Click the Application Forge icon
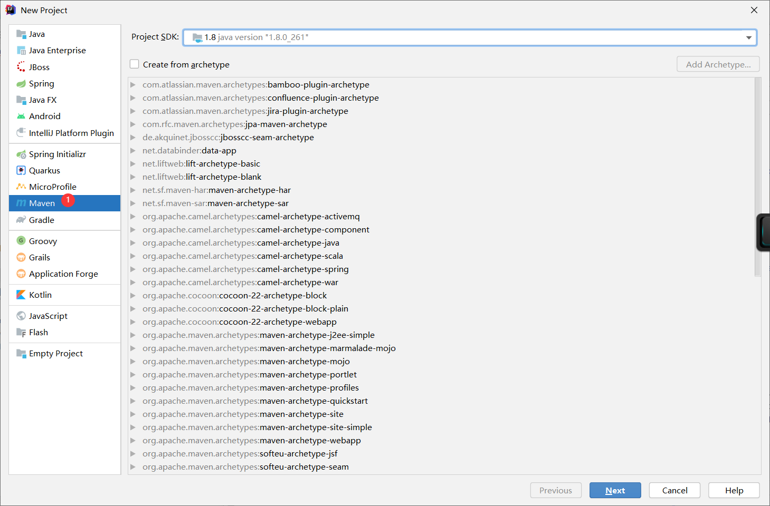Viewport: 770px width, 506px height. click(21, 274)
